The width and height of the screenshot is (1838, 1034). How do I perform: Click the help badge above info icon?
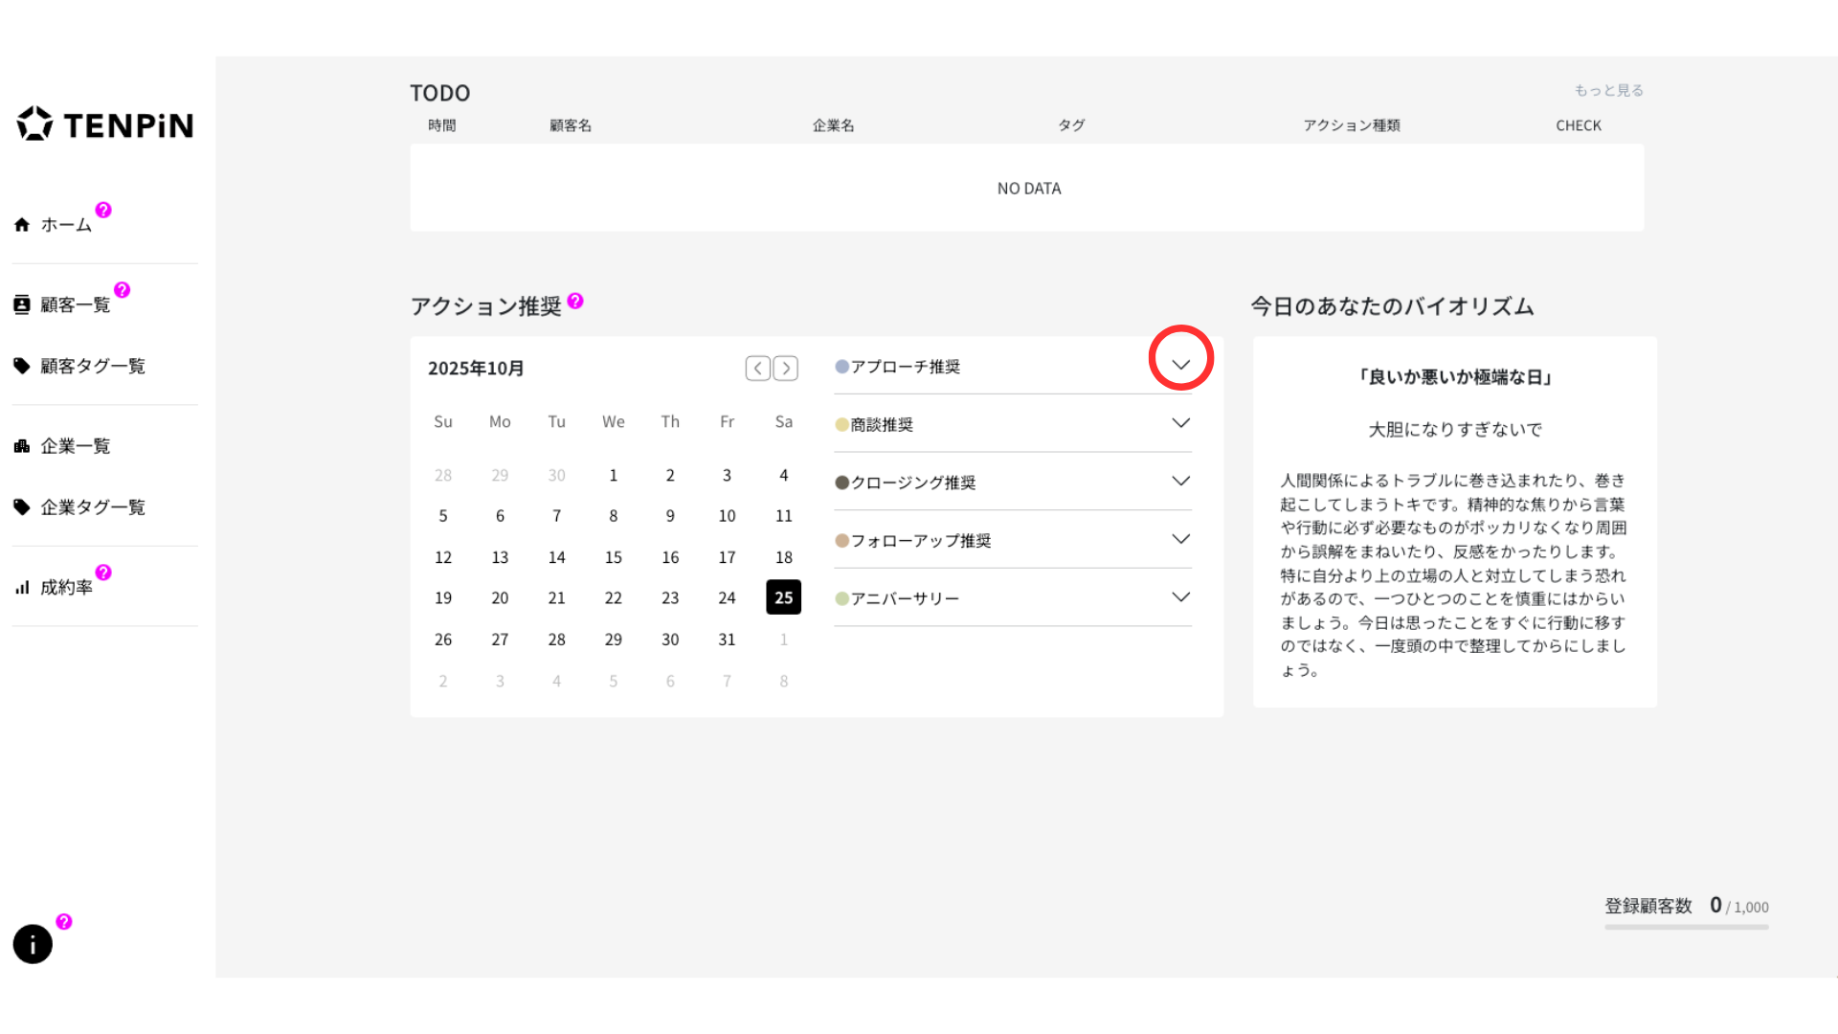[64, 922]
